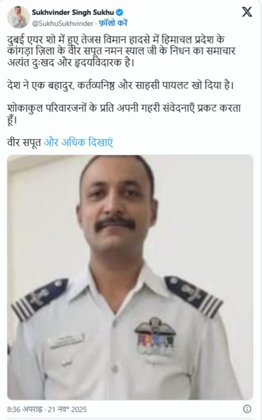Click the paragraph starting शोकाकुल परिवारजनों
The height and width of the screenshot is (420, 262).
pyautogui.click(x=124, y=114)
